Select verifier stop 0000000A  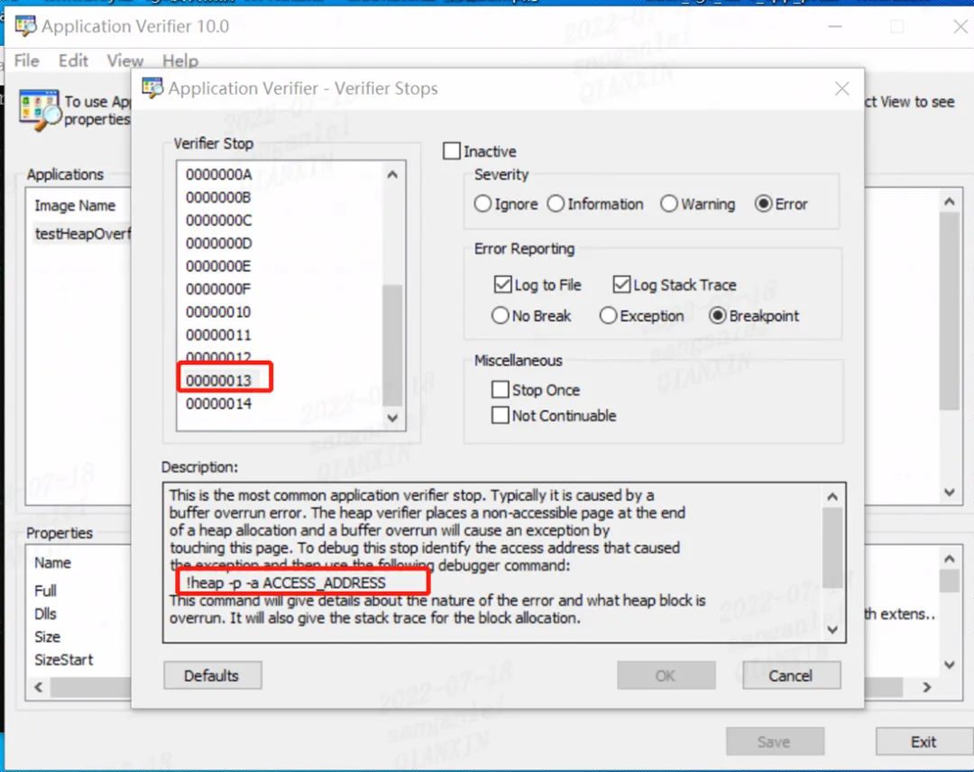tap(218, 175)
